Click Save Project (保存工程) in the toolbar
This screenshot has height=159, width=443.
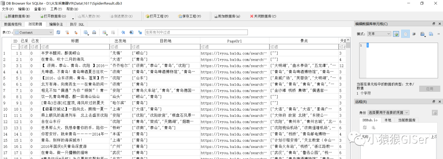(189, 16)
